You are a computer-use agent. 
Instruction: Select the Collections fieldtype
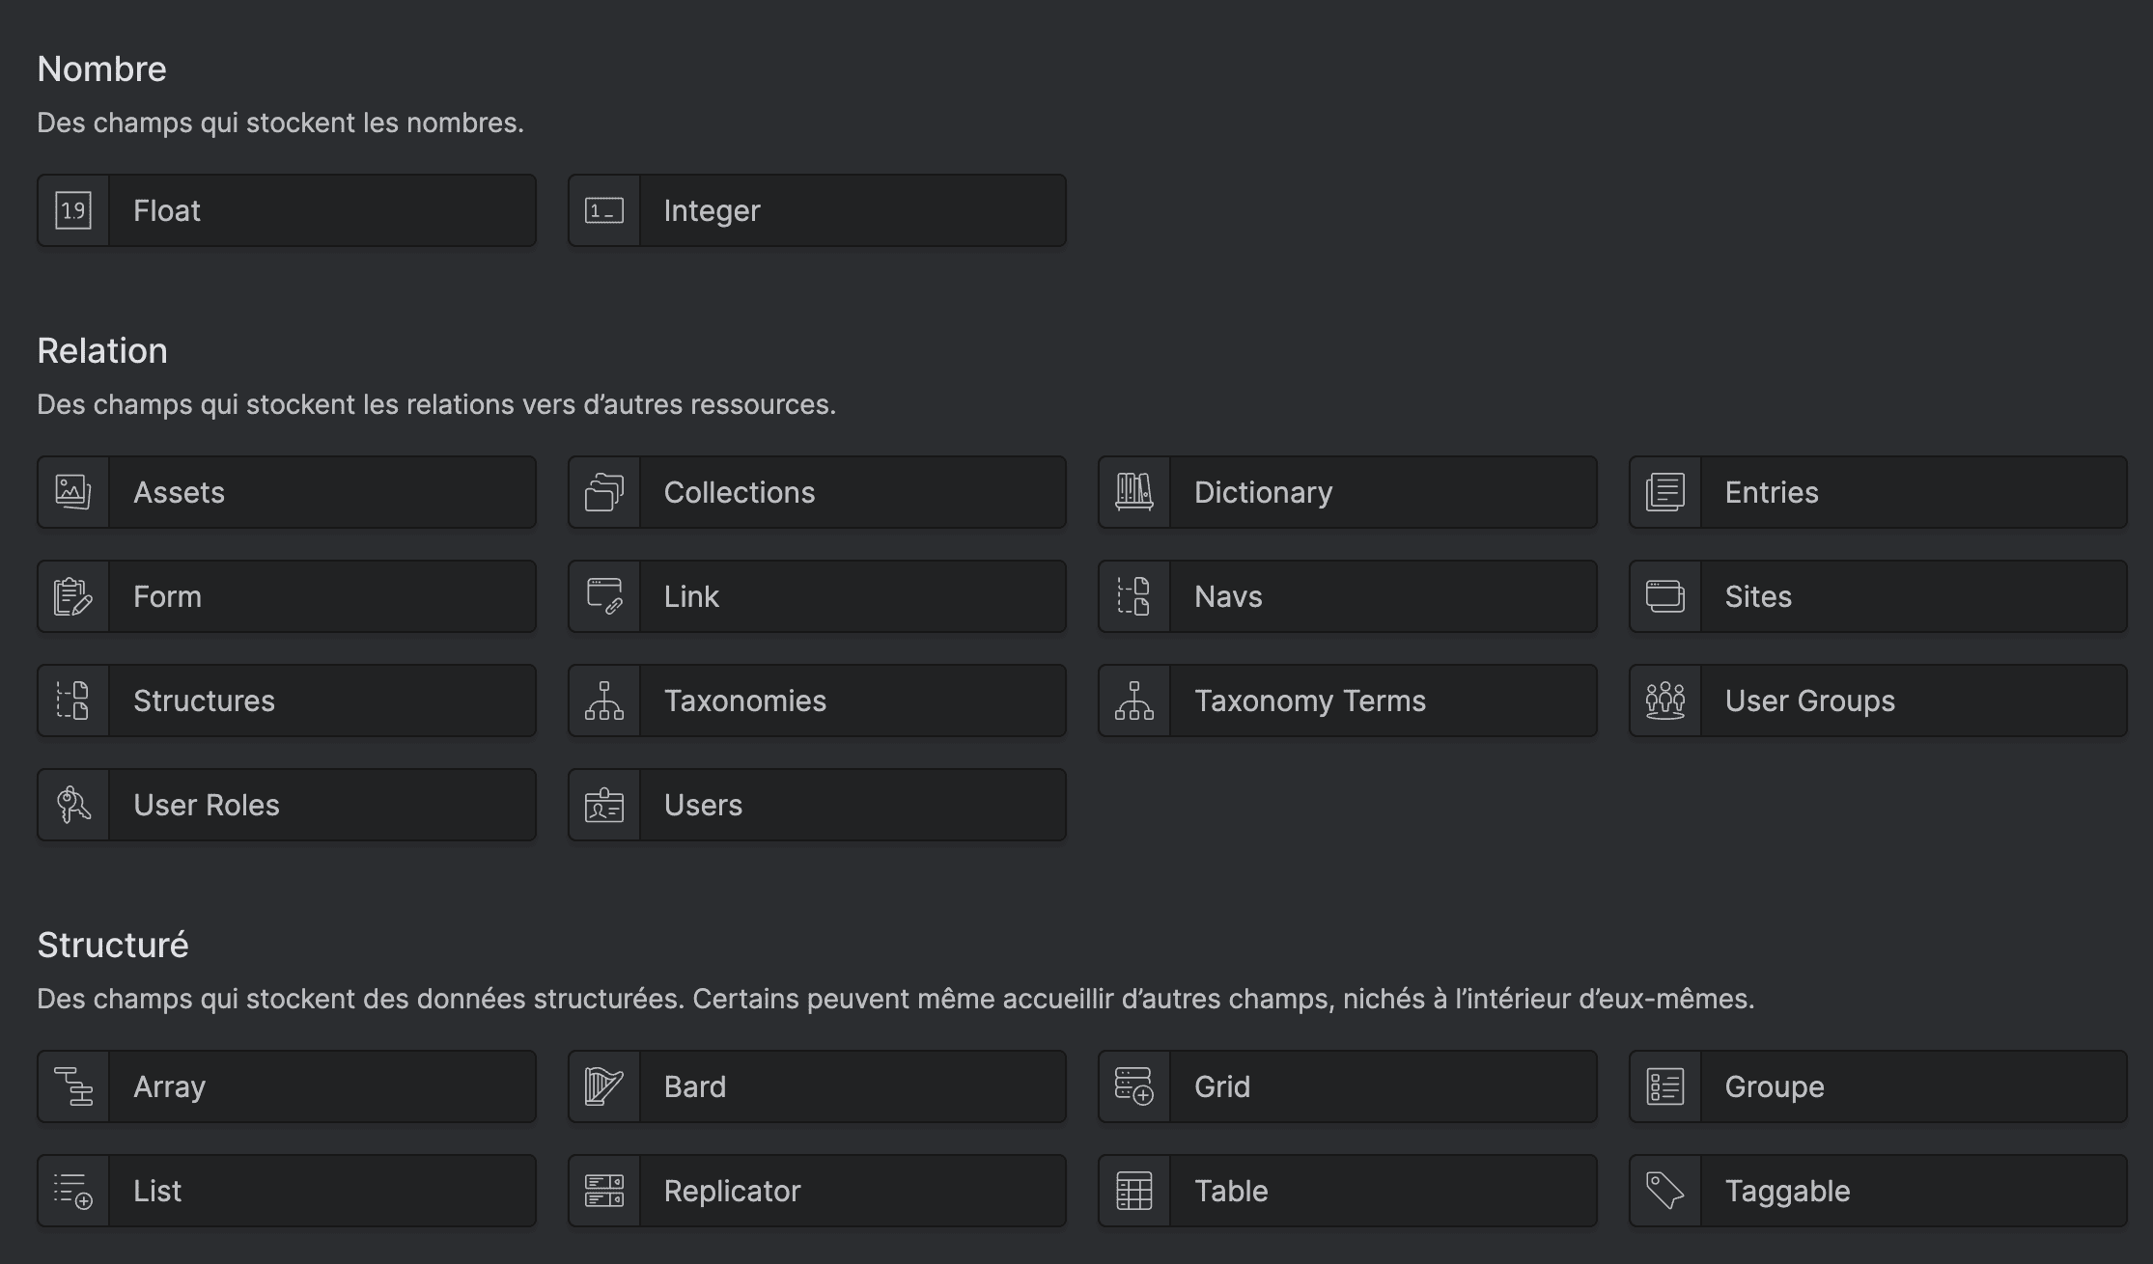(x=817, y=492)
